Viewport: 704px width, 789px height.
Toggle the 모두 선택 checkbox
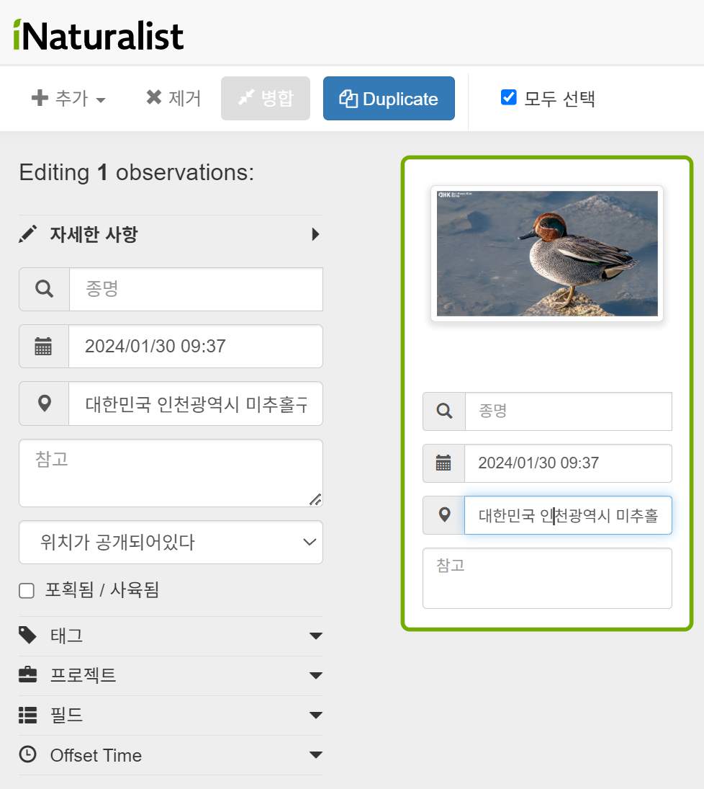pyautogui.click(x=509, y=97)
